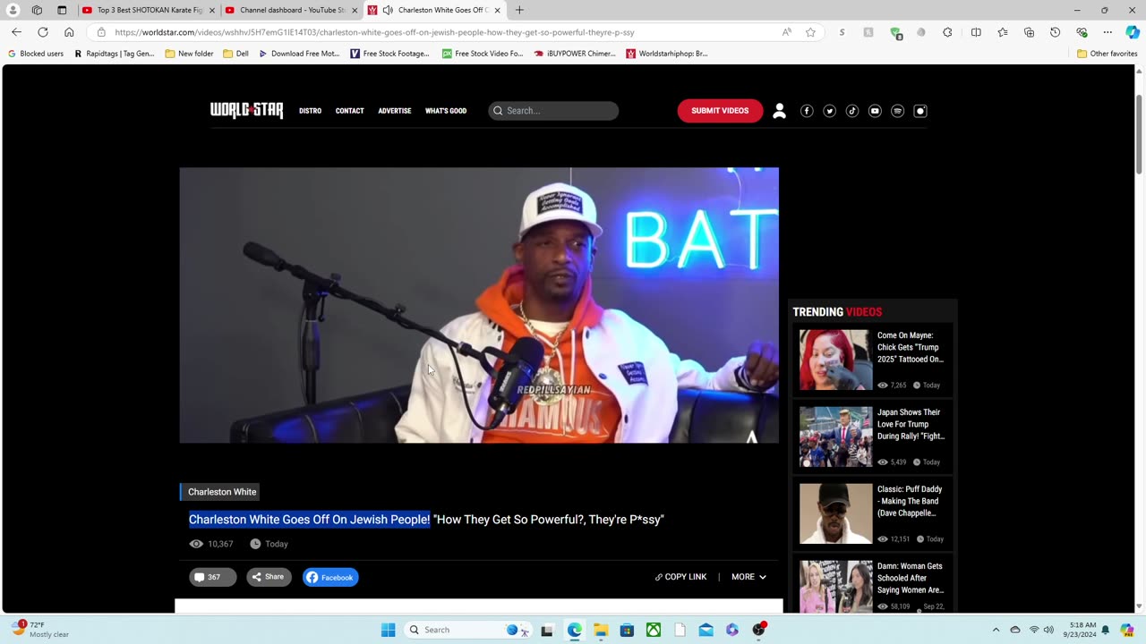Open Microsoft Store from taskbar
The width and height of the screenshot is (1146, 644).
pos(627,630)
